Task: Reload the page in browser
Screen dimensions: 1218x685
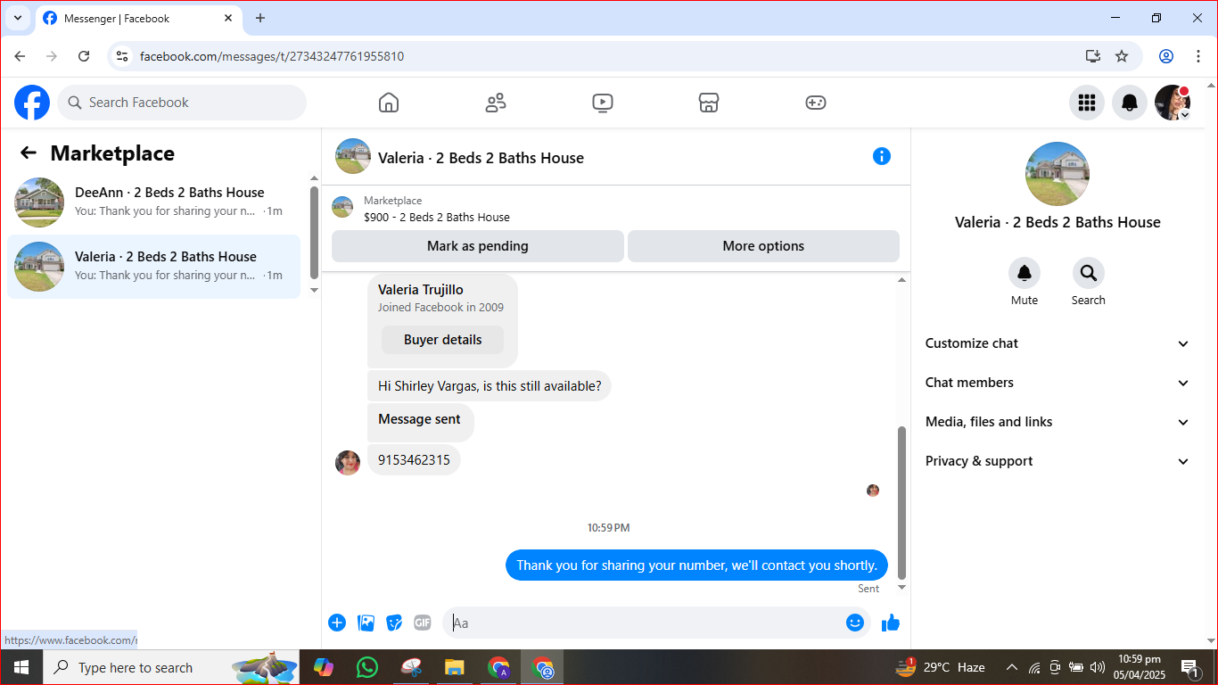Action: (x=84, y=56)
